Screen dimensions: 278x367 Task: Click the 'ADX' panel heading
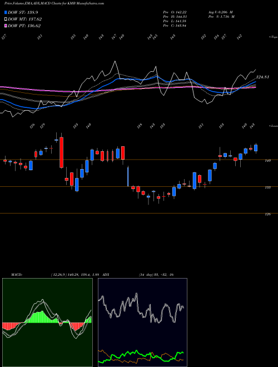(106, 275)
